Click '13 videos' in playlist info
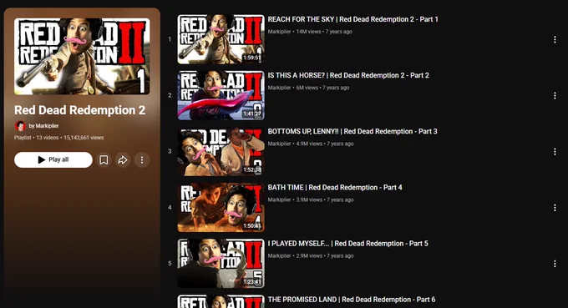 [x=47, y=138]
